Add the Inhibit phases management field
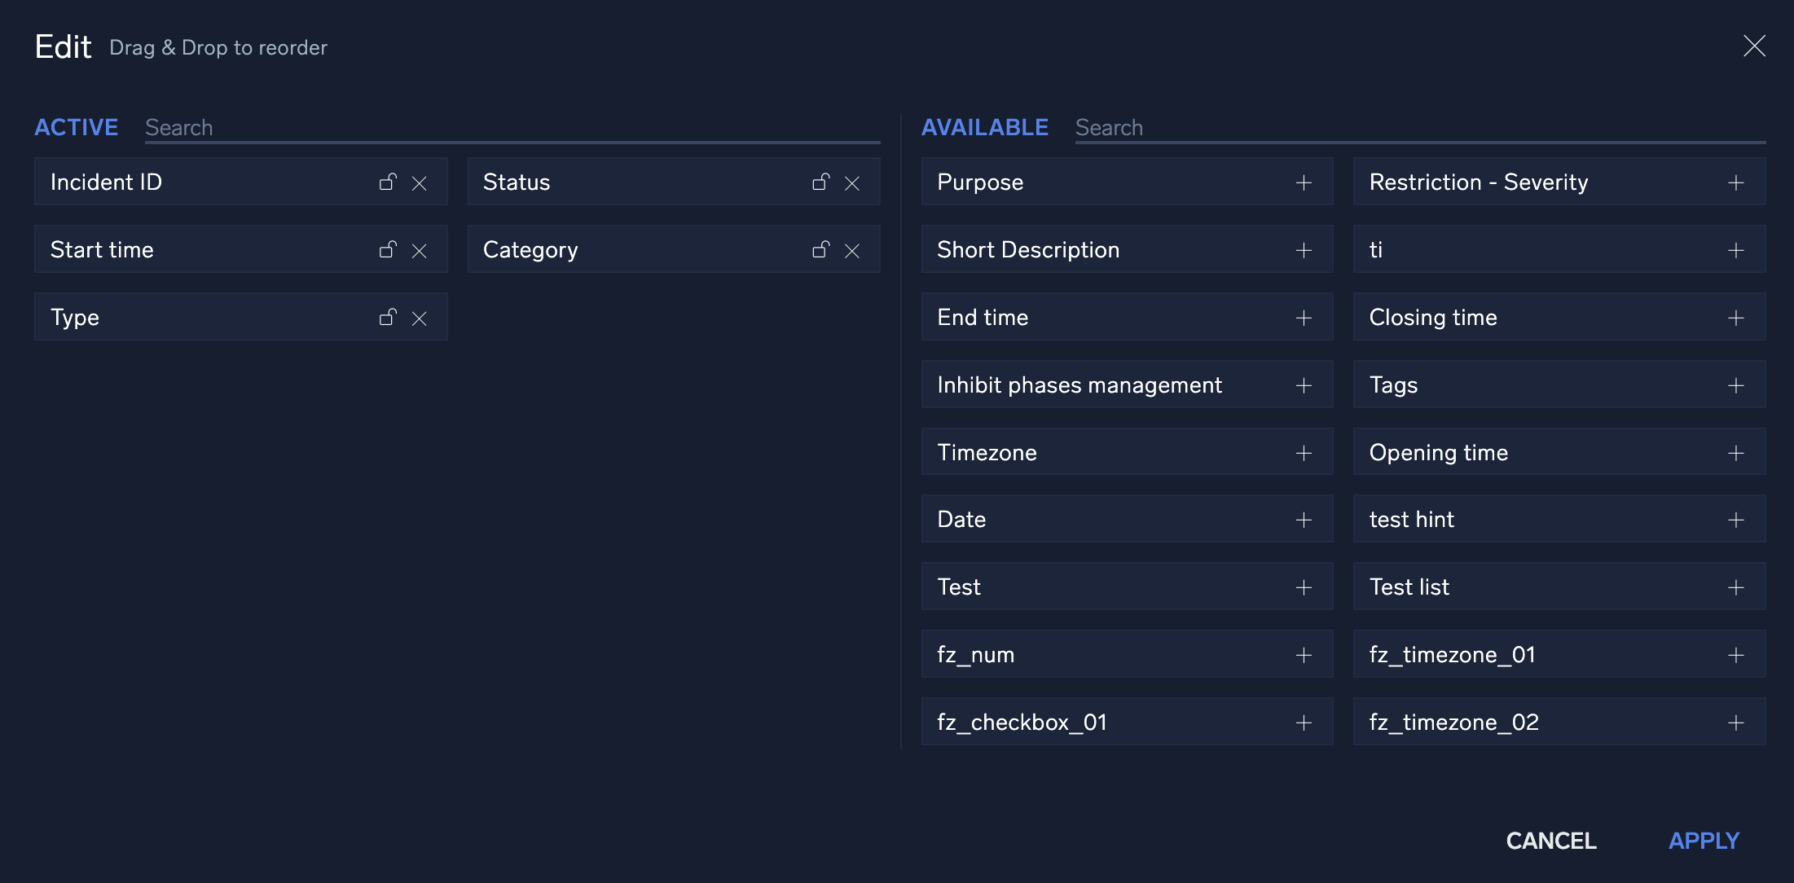Screen dimensions: 1794x883 pos(1304,384)
